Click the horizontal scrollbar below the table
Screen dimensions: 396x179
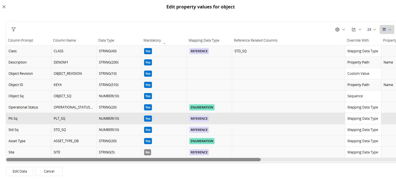click(x=133, y=160)
